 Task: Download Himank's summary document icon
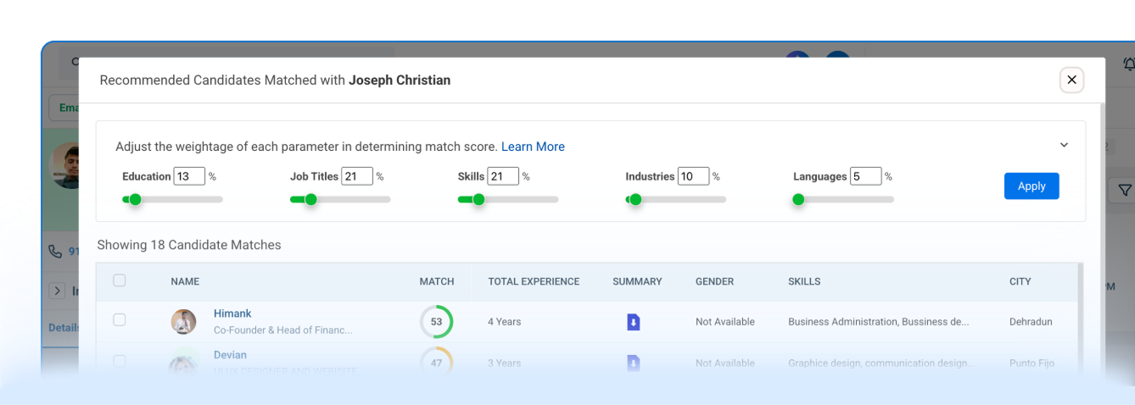[633, 322]
